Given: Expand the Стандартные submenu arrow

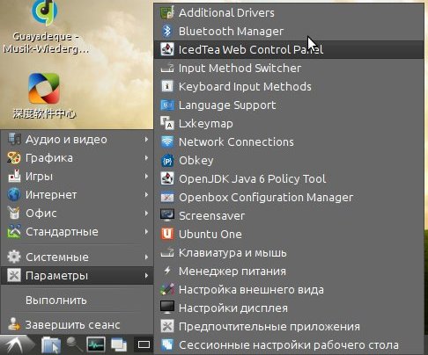Looking at the screenshot, I should [x=146, y=232].
